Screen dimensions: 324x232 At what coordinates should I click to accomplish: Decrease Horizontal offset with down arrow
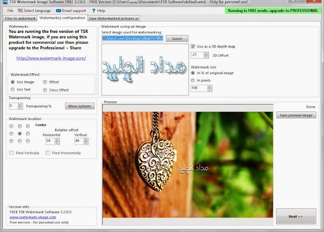point(57,143)
